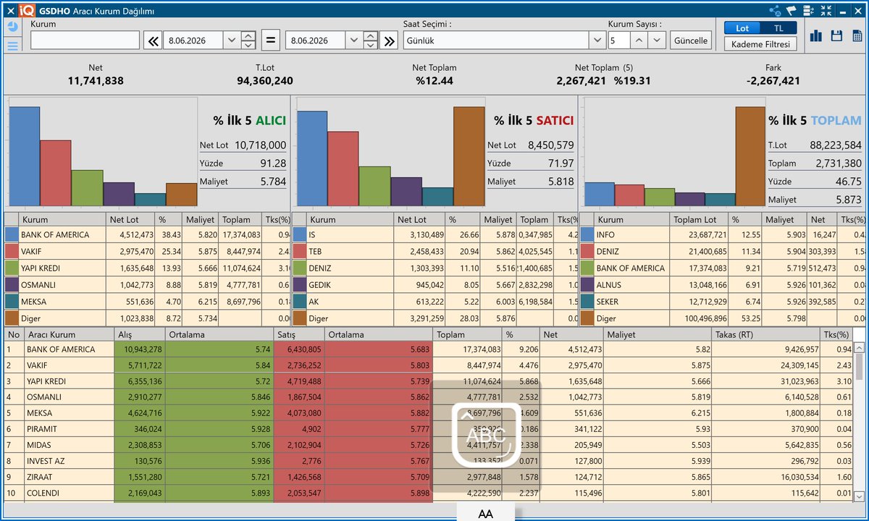Focus the Kurum text input
Screen dimensions: 869x521
tap(85, 41)
